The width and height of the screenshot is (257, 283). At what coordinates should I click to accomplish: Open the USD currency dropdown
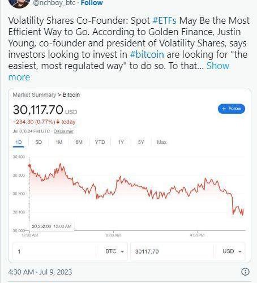[x=232, y=251]
